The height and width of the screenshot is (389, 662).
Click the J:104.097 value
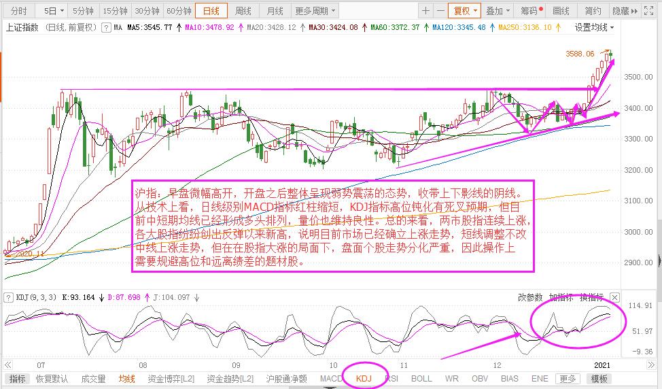point(171,297)
